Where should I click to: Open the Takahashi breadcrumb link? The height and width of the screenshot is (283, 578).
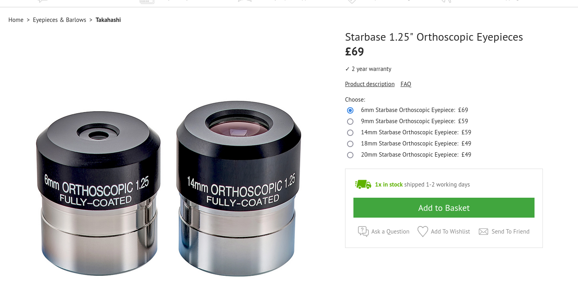[108, 20]
